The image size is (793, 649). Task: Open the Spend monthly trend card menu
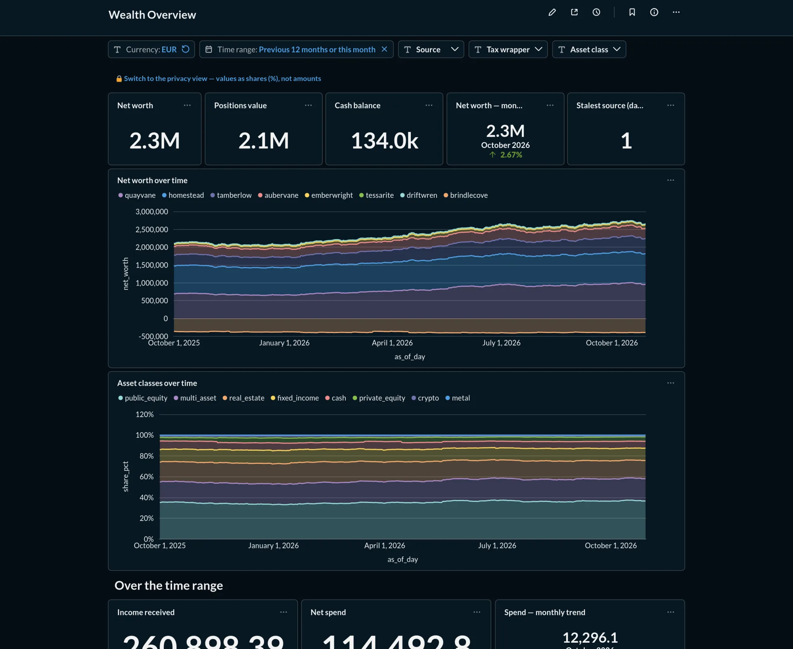tap(670, 612)
